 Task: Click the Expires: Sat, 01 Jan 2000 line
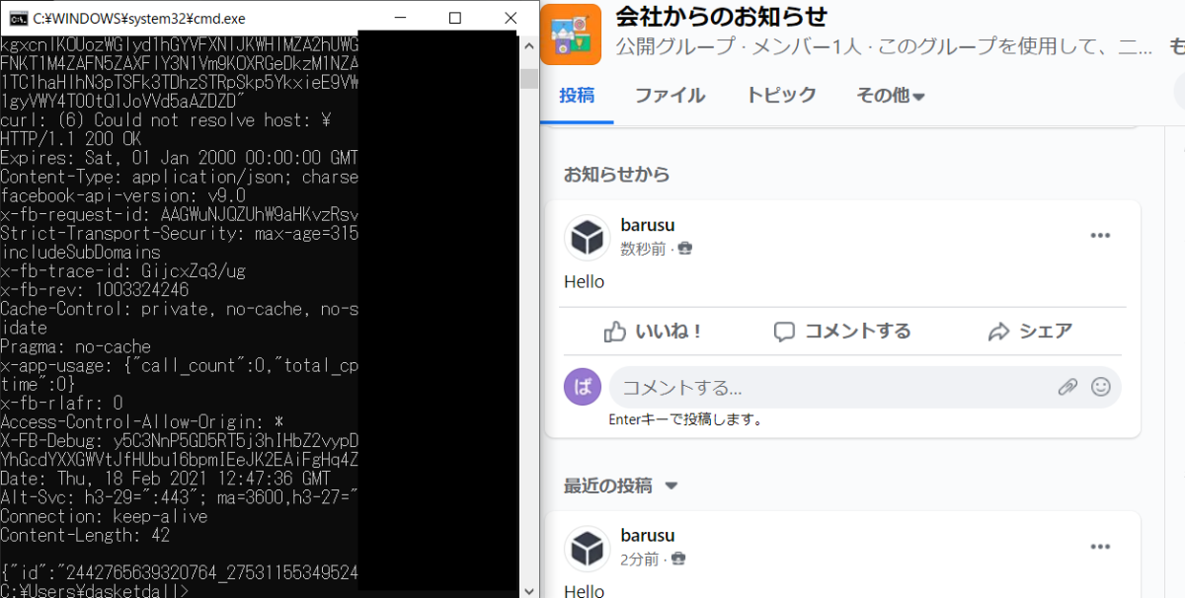click(x=179, y=158)
